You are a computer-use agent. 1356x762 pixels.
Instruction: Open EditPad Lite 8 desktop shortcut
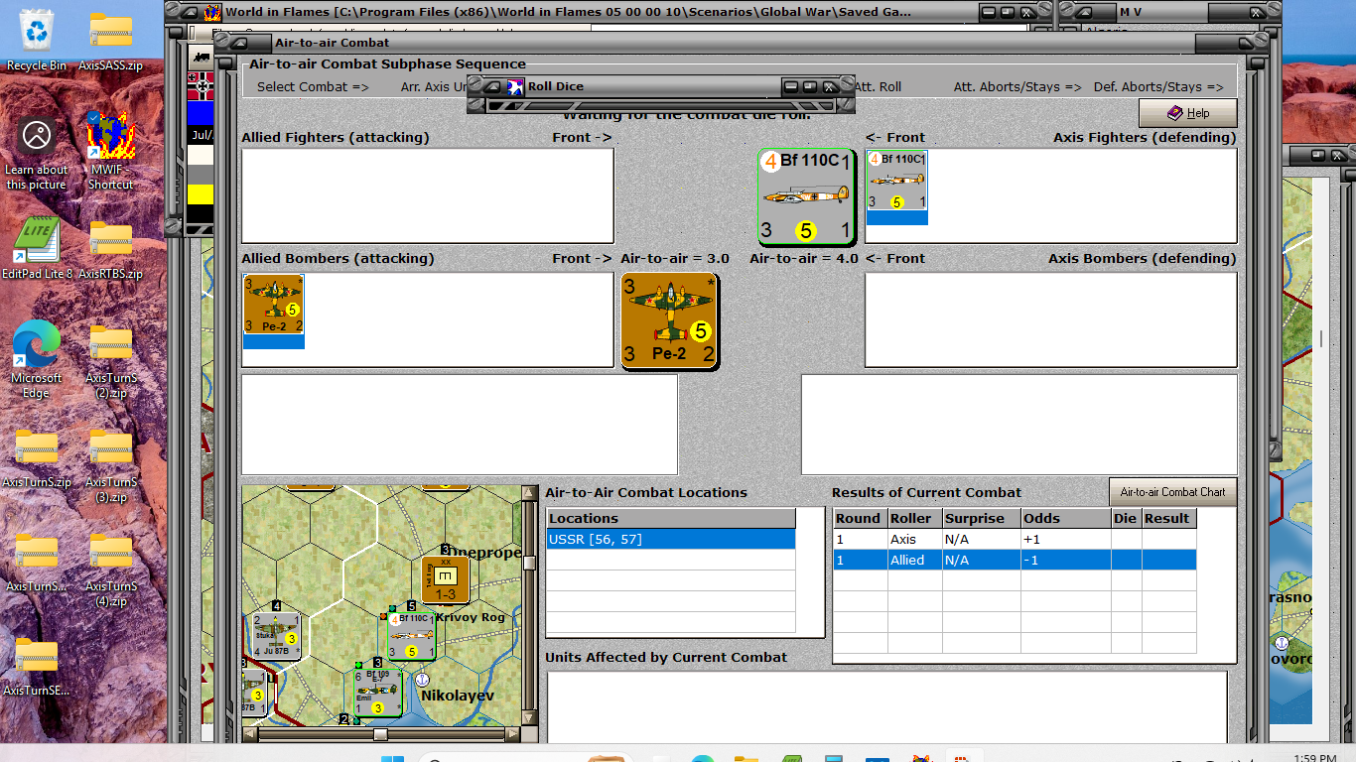point(37,240)
